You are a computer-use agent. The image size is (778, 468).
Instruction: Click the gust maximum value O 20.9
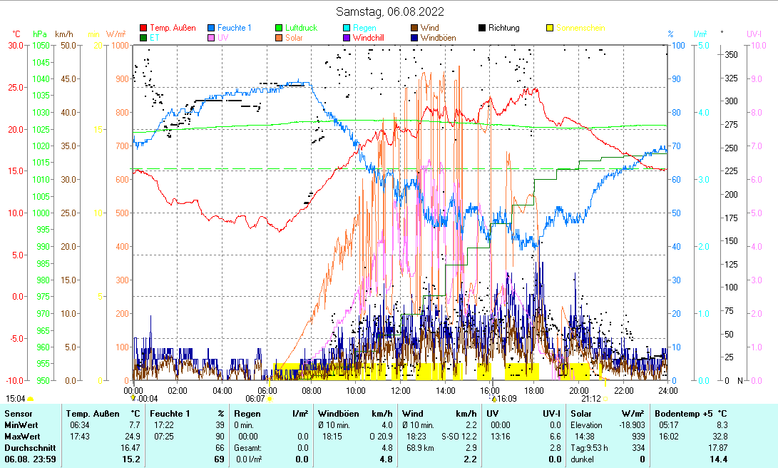[x=381, y=436]
